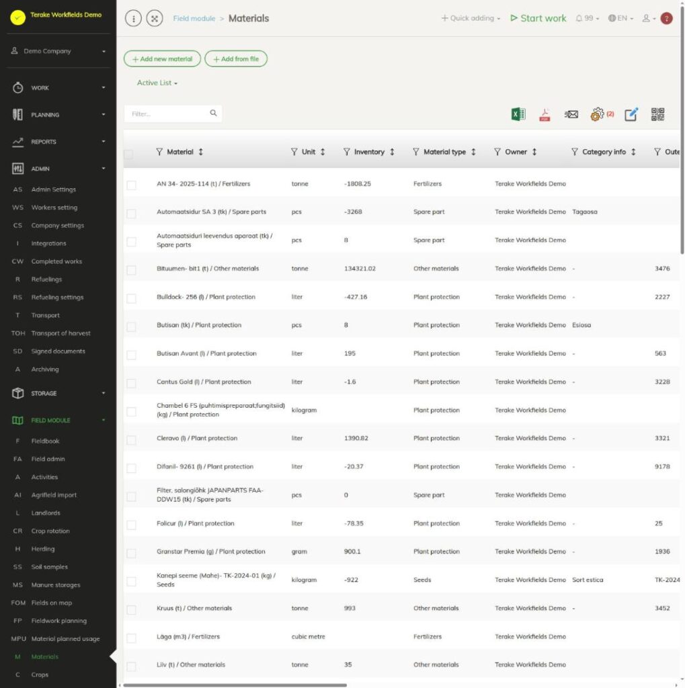The image size is (685, 688).
Task: Follow the Field module breadcrumb link
Action: (x=194, y=18)
